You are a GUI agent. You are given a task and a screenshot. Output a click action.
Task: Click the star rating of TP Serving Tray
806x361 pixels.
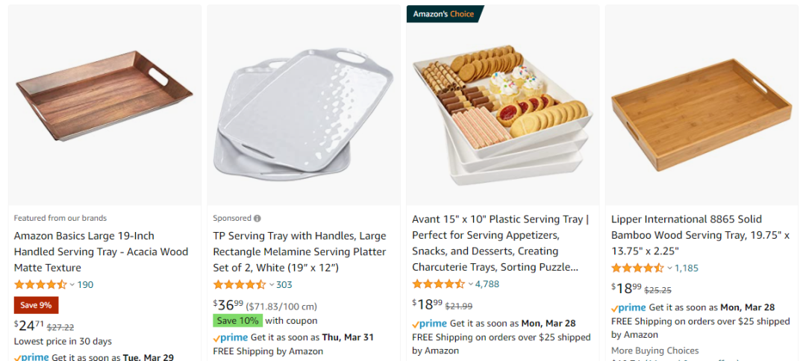(x=240, y=285)
